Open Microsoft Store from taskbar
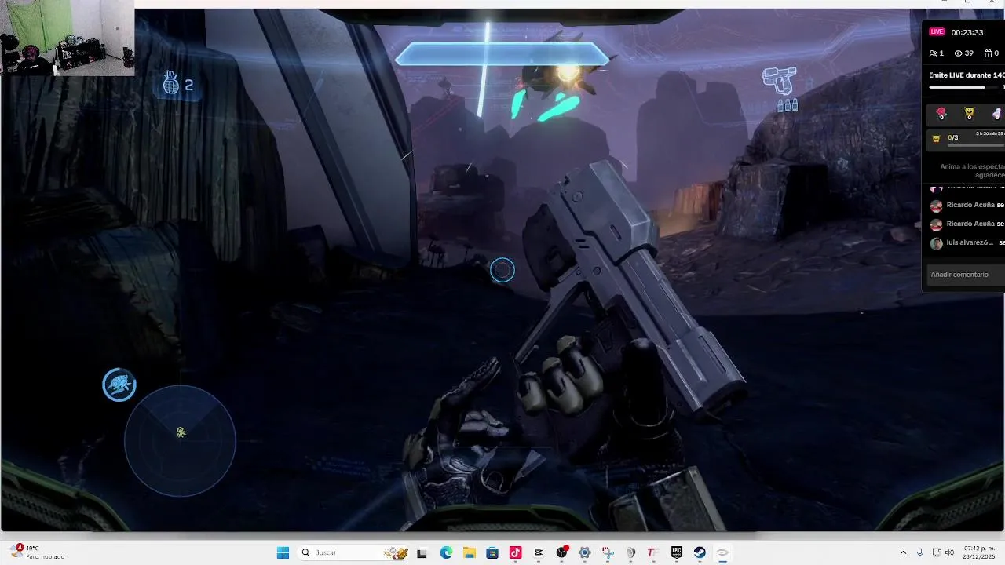The width and height of the screenshot is (1005, 565). (x=492, y=552)
